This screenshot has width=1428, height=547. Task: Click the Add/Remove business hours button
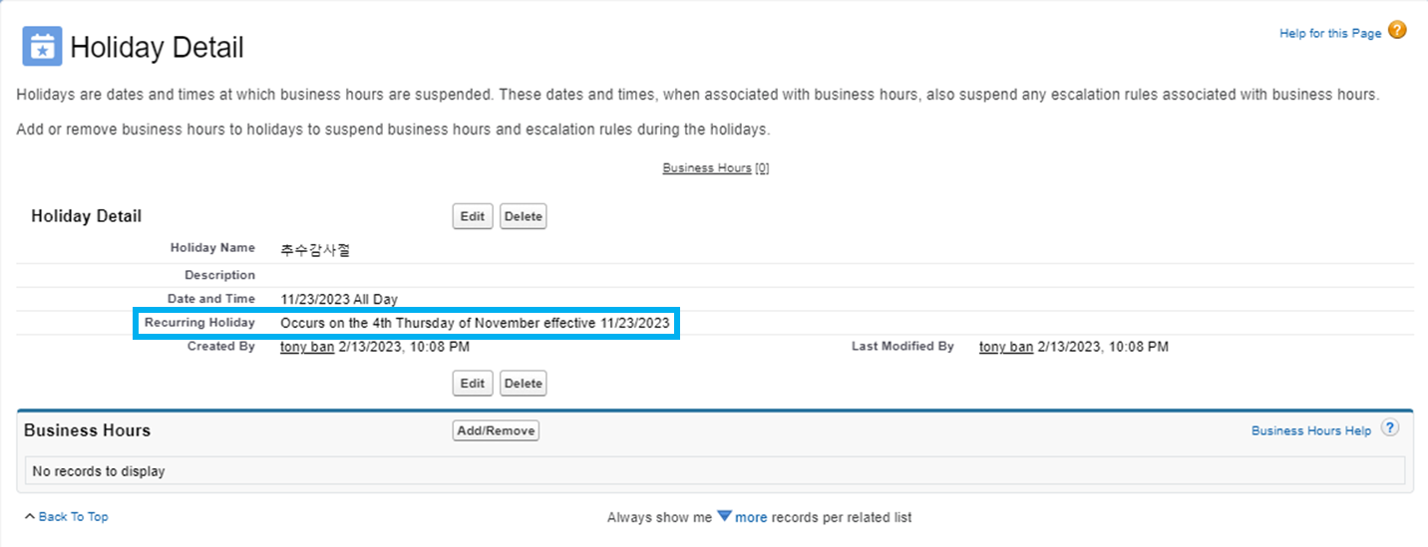pyautogui.click(x=496, y=430)
